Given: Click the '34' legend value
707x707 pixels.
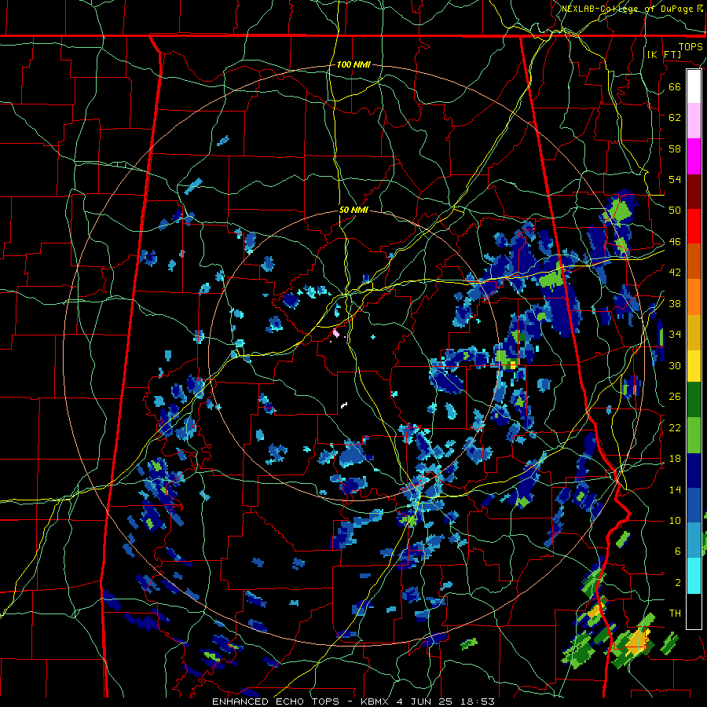Looking at the screenshot, I should tap(675, 335).
